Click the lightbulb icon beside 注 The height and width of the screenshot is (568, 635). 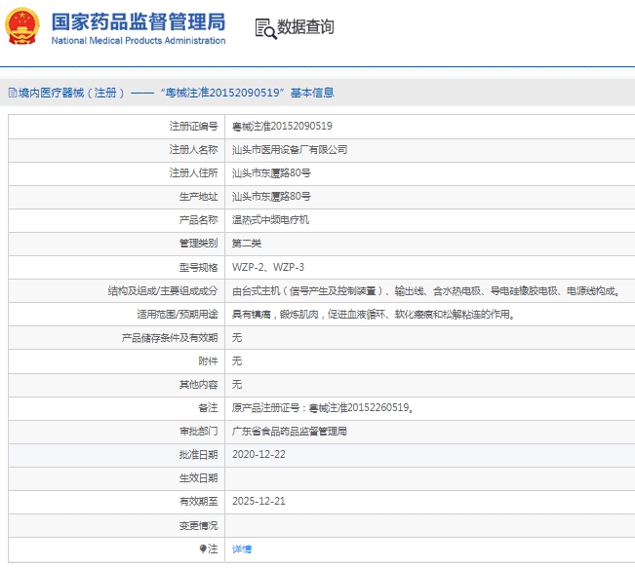(203, 549)
